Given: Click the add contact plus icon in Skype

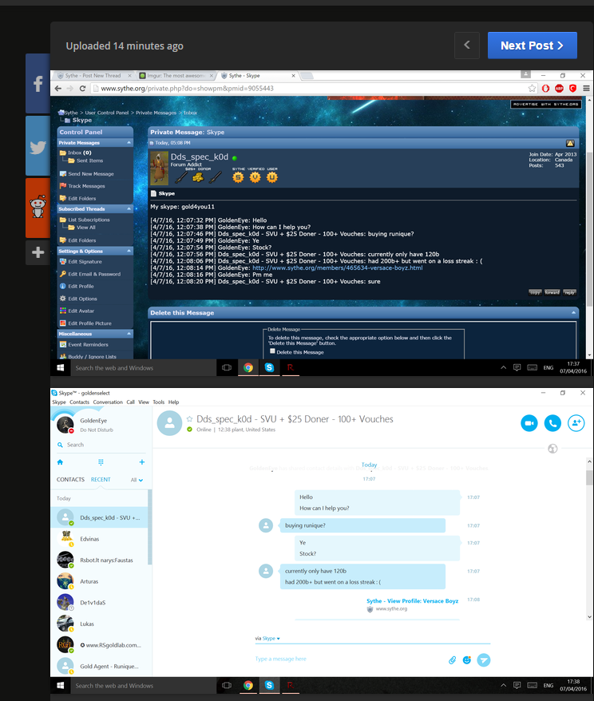Looking at the screenshot, I should point(141,462).
